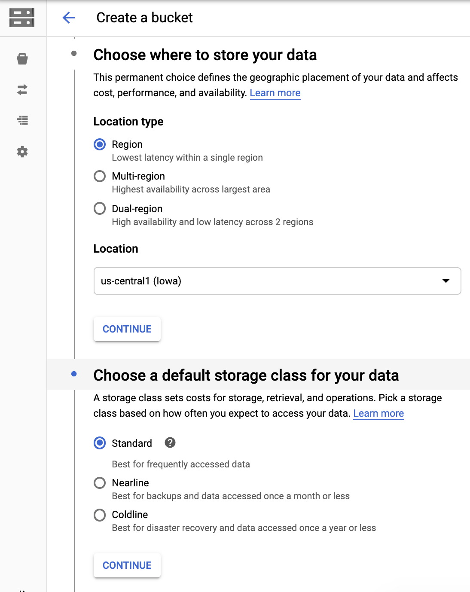Select the Standard storage class
The width and height of the screenshot is (470, 592).
pos(100,443)
